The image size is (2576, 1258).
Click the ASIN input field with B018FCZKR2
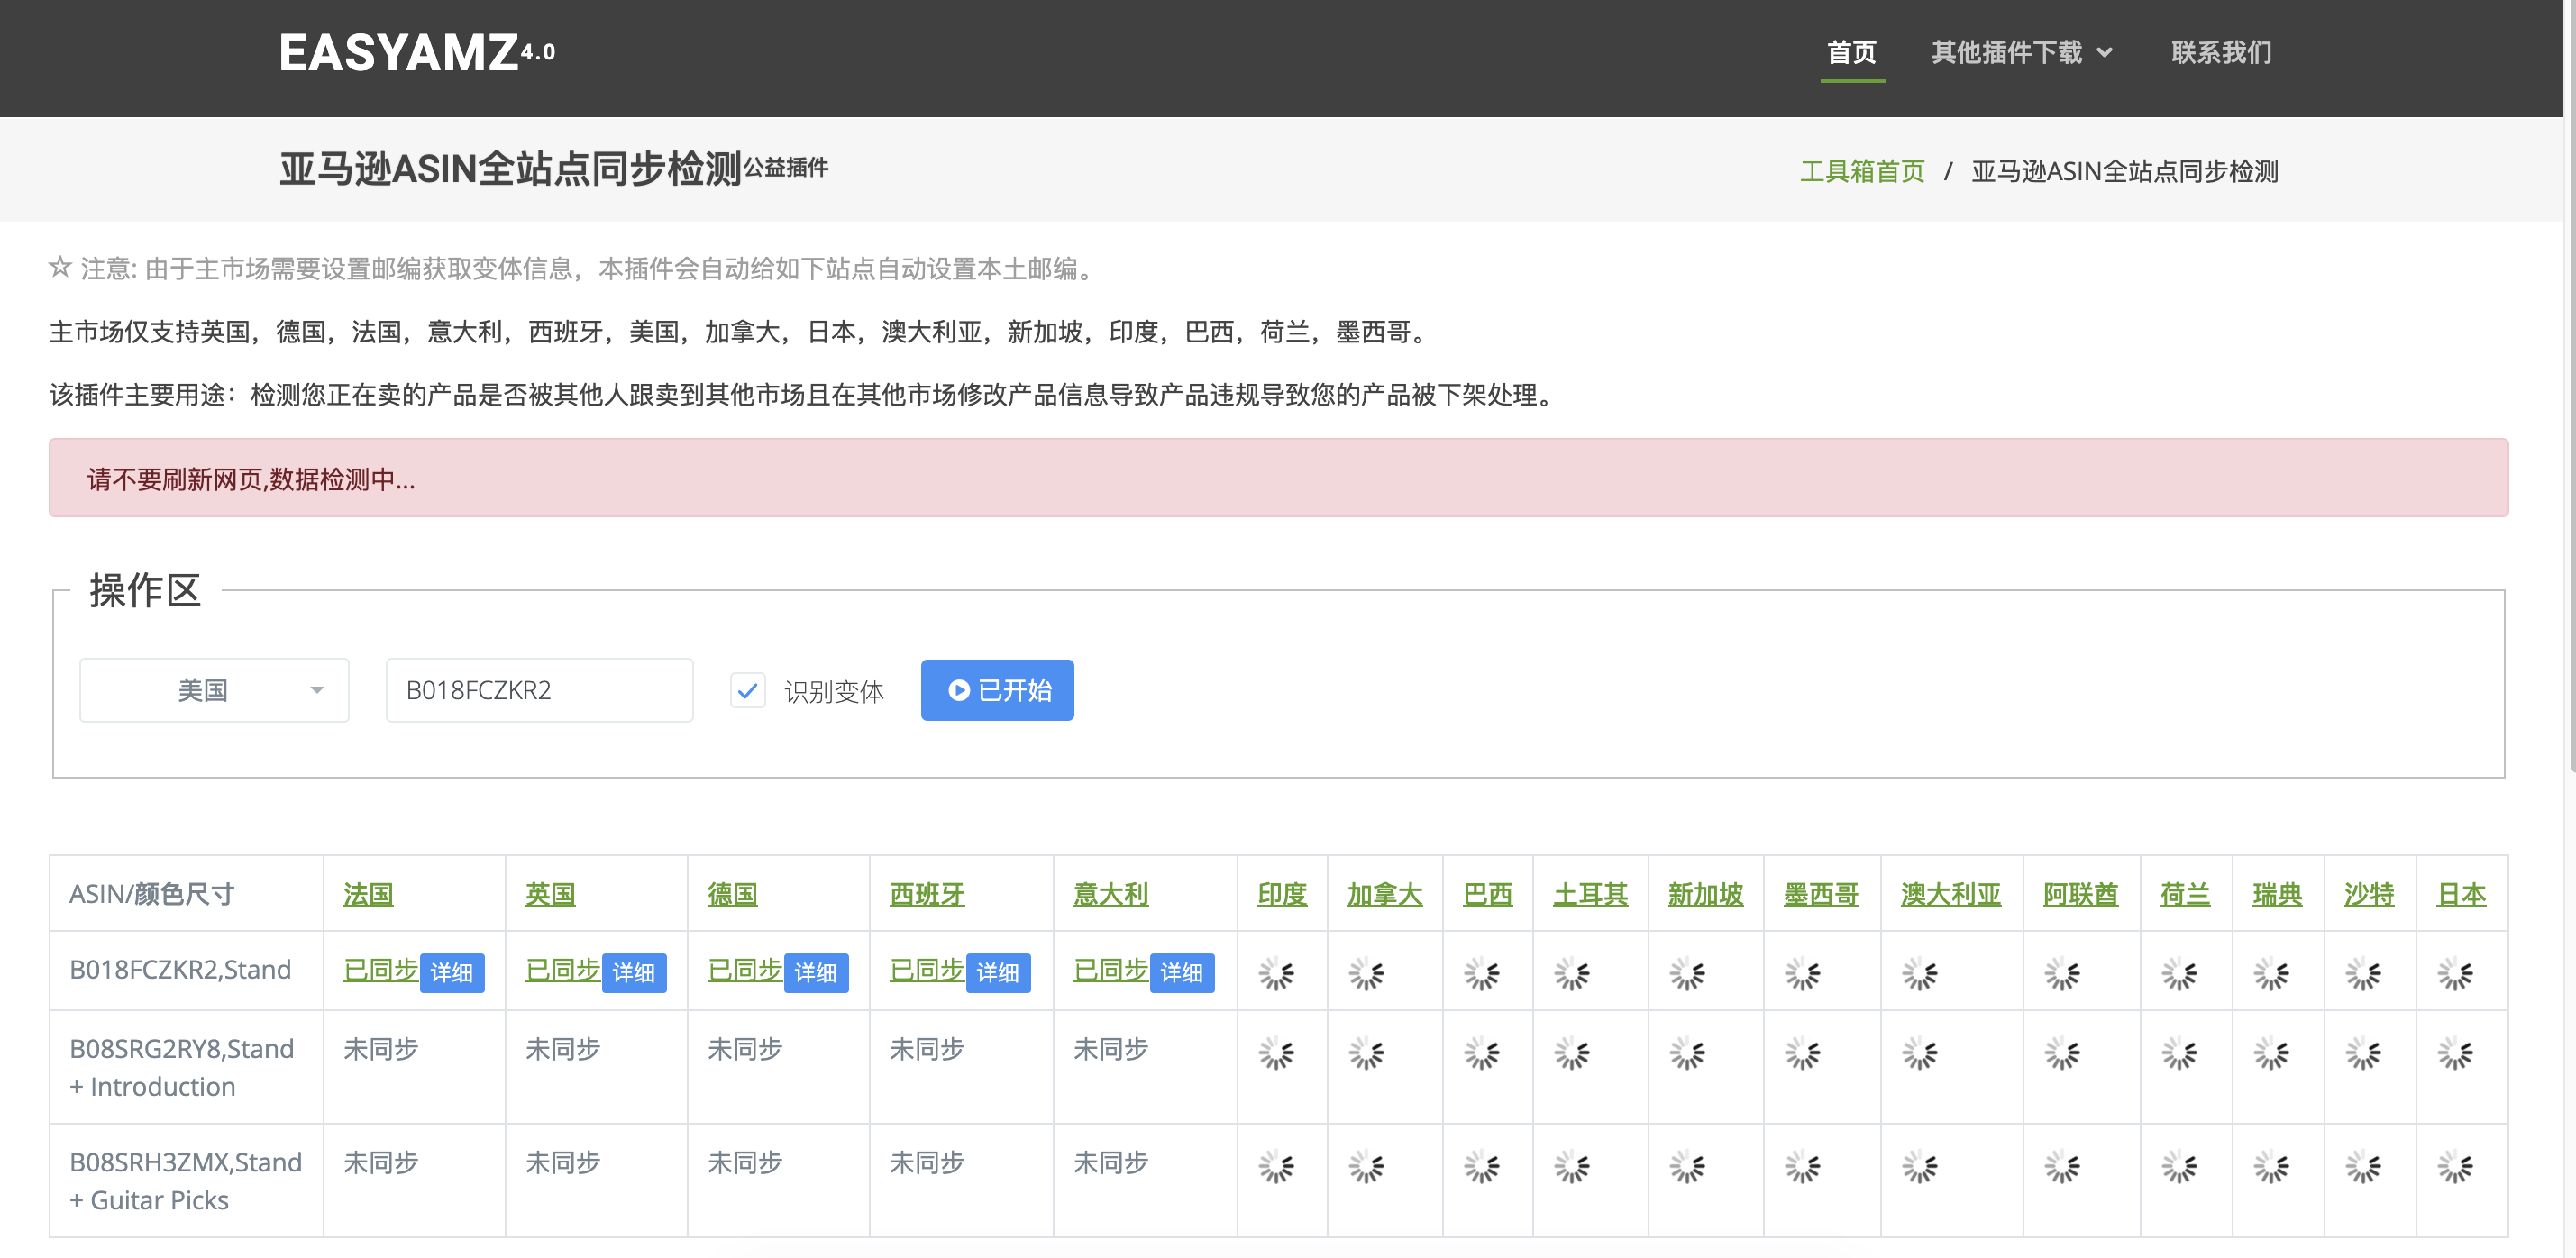click(x=539, y=690)
